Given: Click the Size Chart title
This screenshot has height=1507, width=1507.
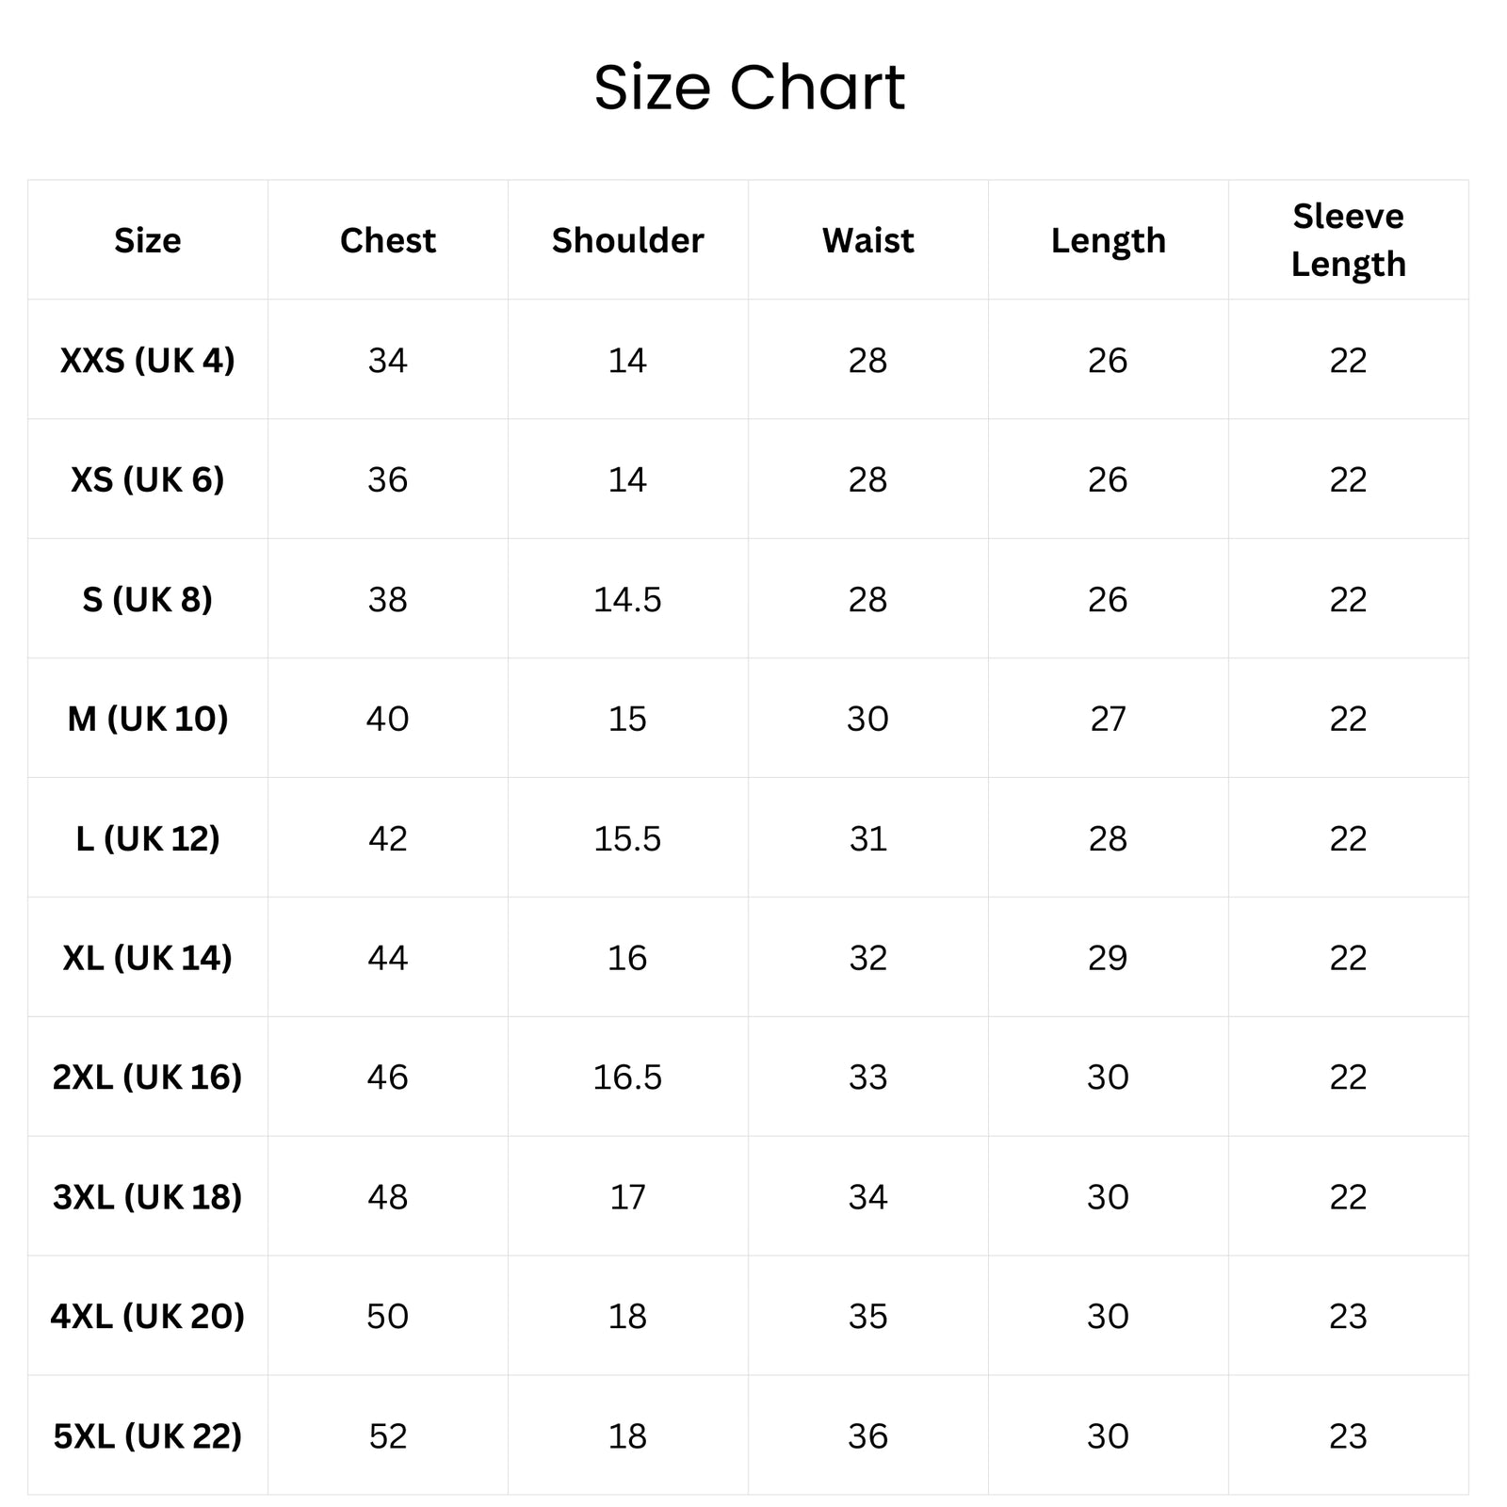Looking at the screenshot, I should (x=750, y=88).
